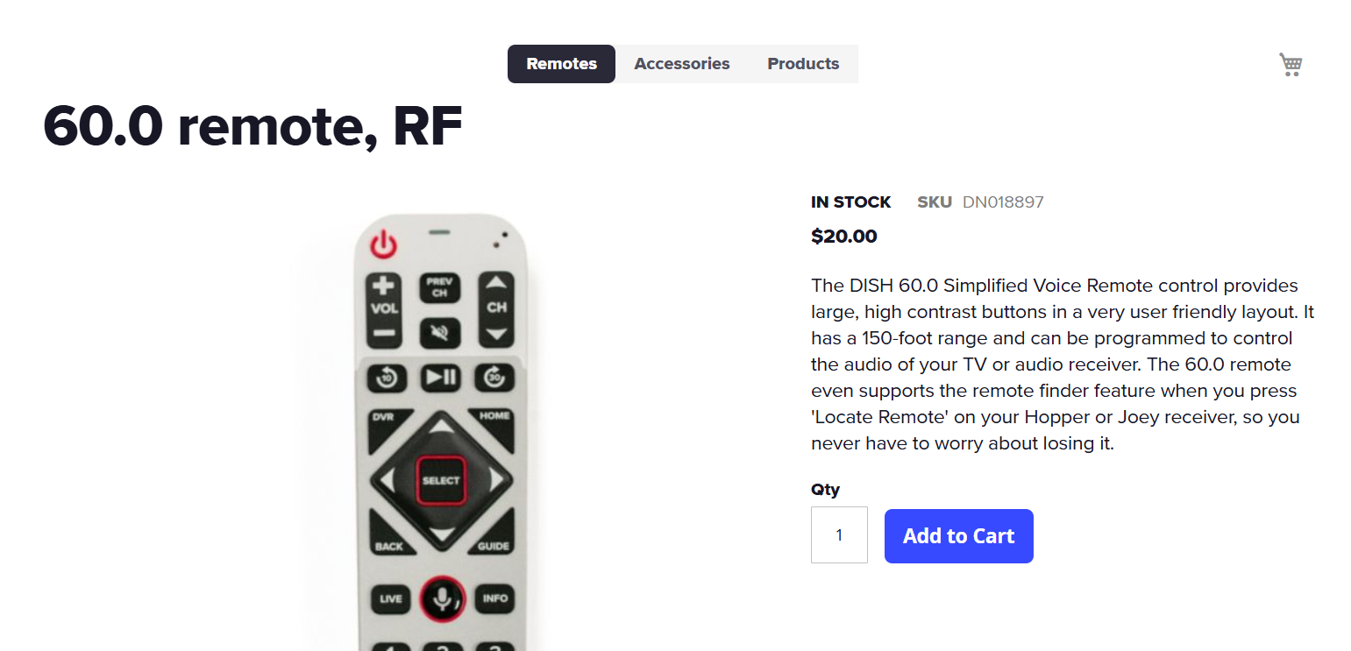
Task: Click the PREV CH button on remote image
Action: (439, 287)
